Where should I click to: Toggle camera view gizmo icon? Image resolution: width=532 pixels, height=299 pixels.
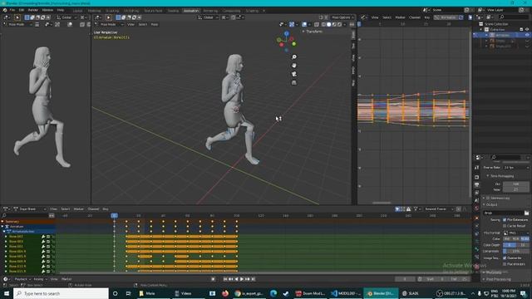pos(293,74)
